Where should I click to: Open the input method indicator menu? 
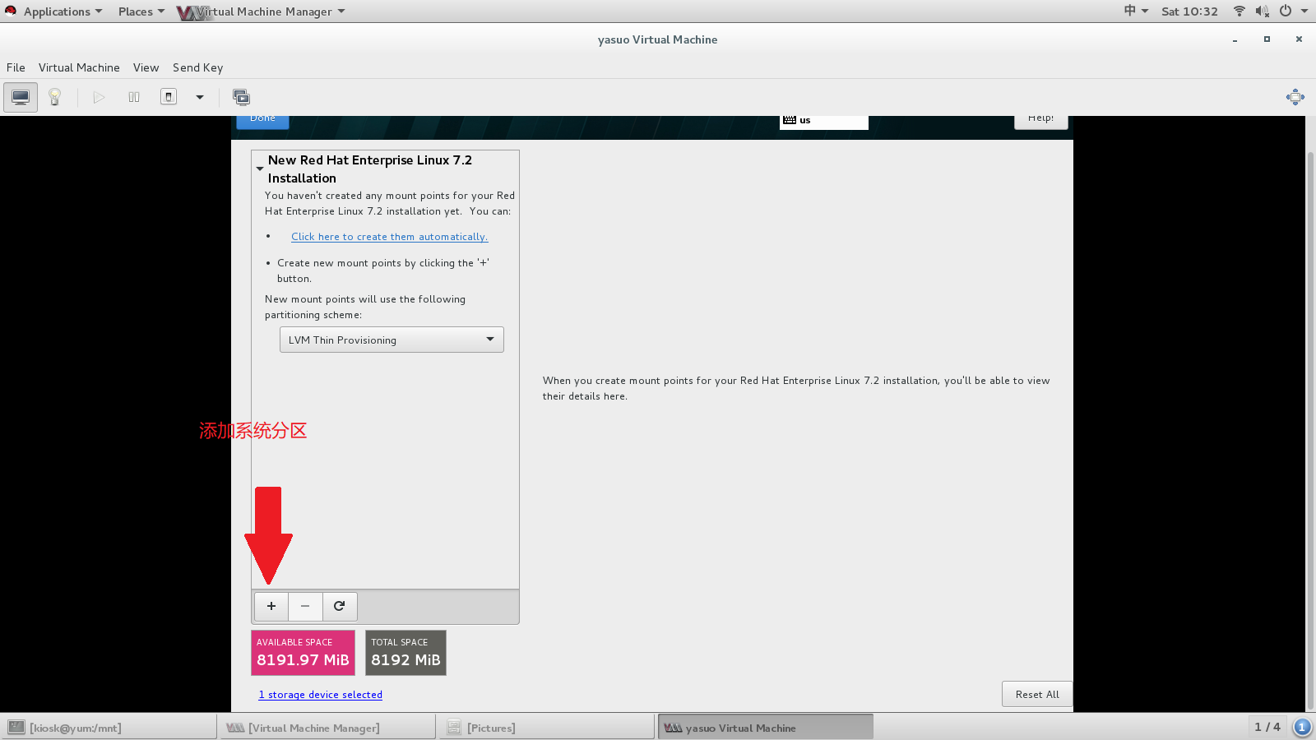1136,11
